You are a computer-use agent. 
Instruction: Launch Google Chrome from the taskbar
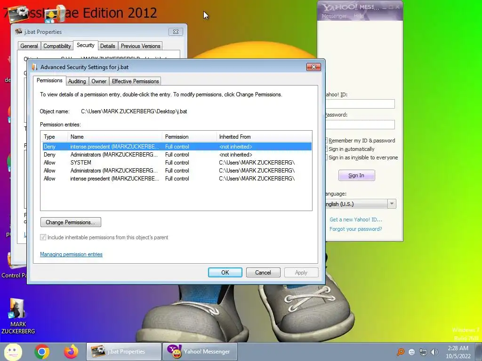coord(42,352)
